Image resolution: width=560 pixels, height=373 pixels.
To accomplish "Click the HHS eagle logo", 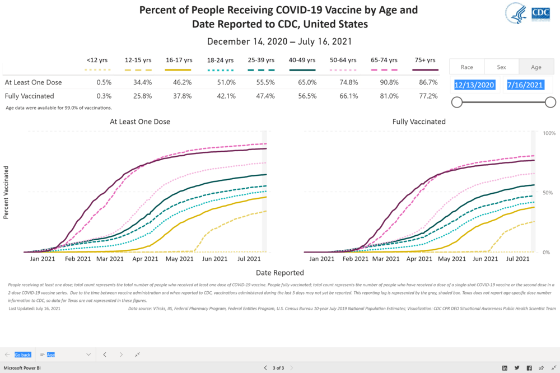I will click(516, 13).
